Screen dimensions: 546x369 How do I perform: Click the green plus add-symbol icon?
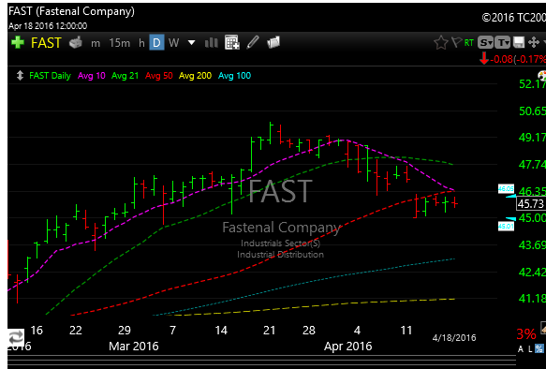pos(18,42)
